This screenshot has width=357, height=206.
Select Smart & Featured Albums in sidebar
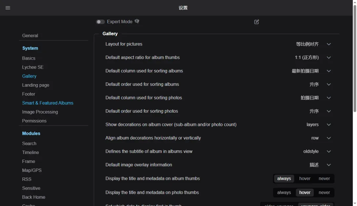click(48, 103)
